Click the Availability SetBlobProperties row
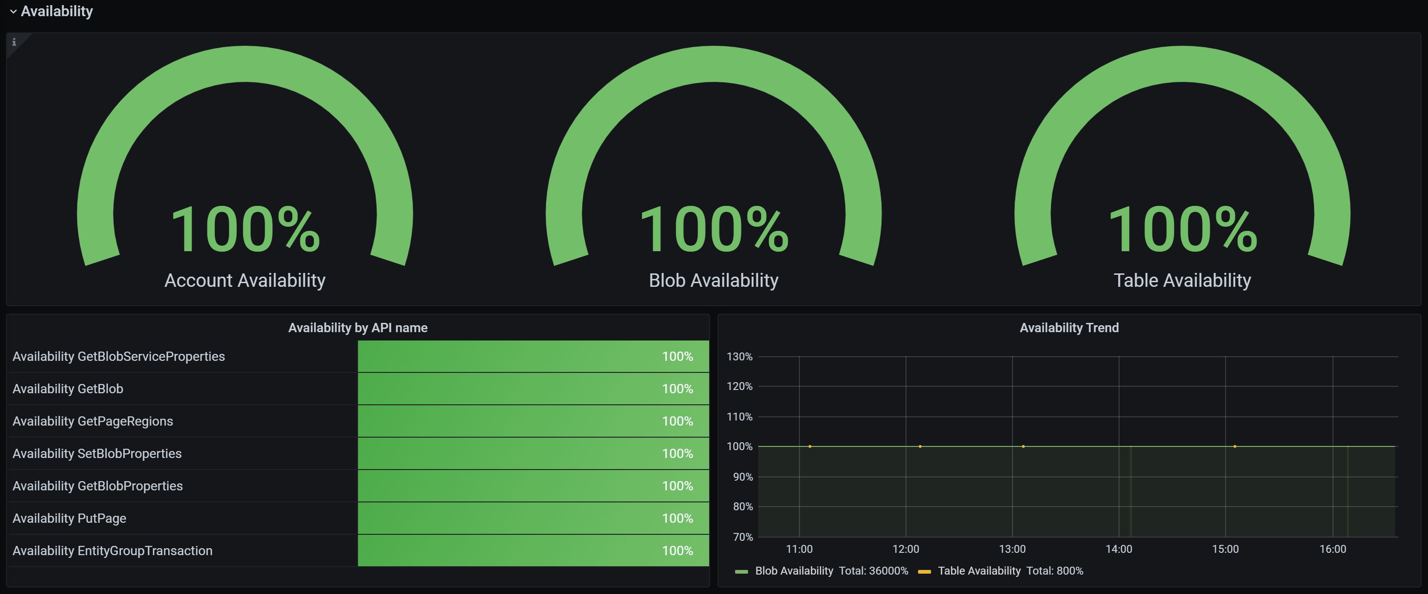Viewport: 1428px width, 594px height. pyautogui.click(x=97, y=453)
